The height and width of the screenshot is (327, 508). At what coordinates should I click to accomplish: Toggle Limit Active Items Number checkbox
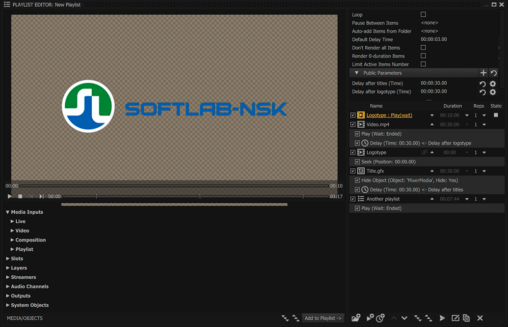tap(423, 64)
